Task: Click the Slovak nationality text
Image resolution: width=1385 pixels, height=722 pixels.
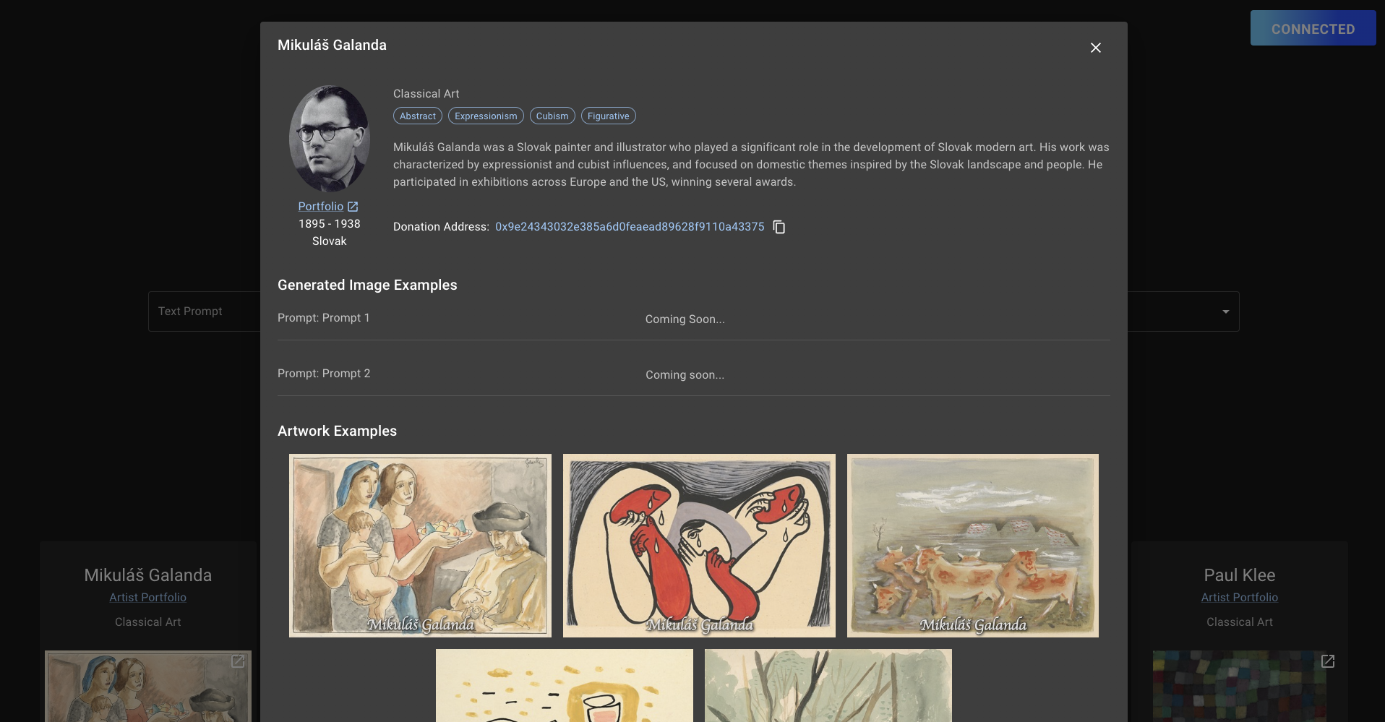Action: (330, 241)
